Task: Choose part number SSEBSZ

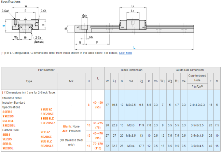Action: point(46,109)
